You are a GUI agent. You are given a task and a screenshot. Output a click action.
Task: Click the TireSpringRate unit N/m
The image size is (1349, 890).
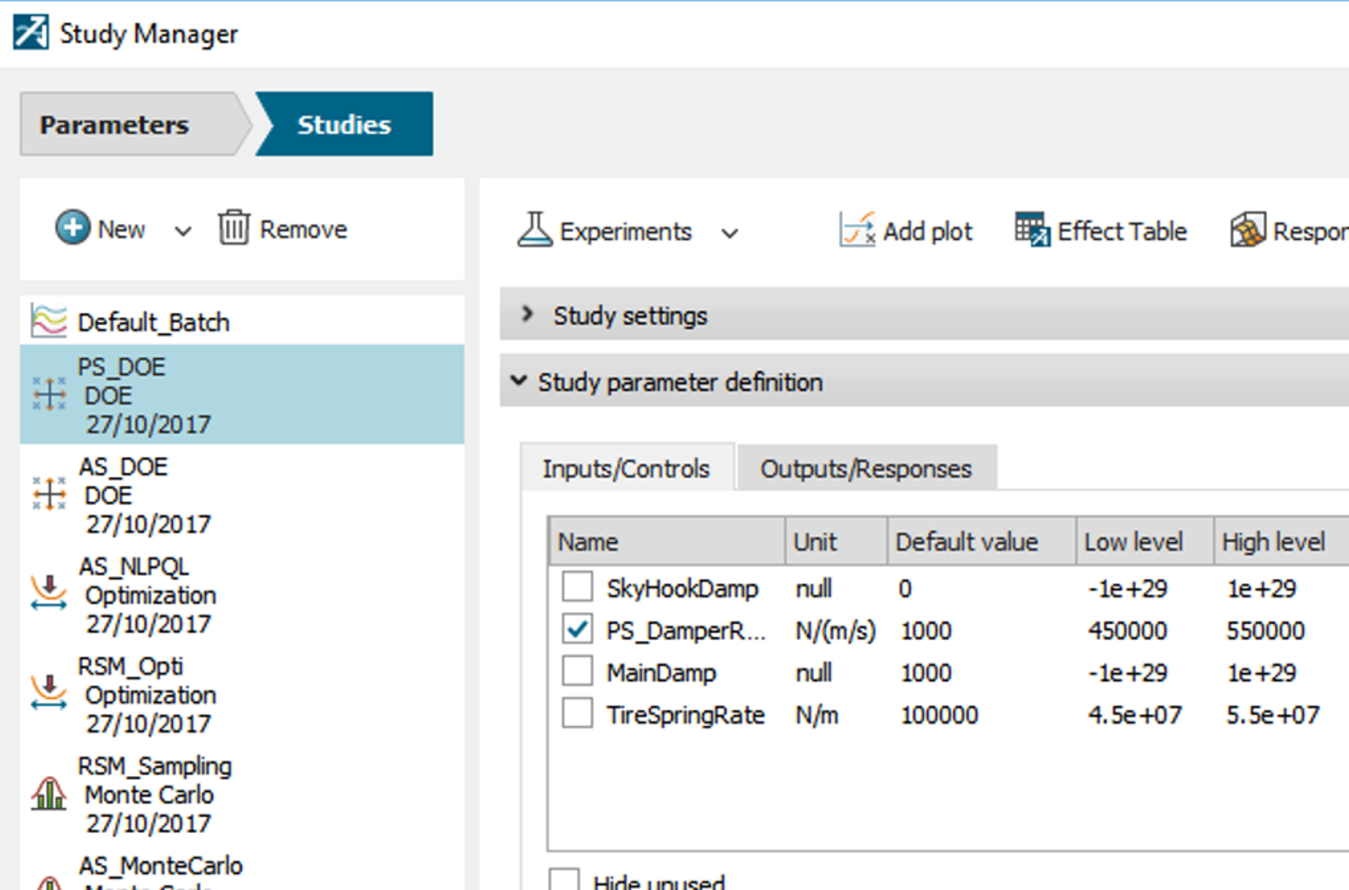pos(817,714)
